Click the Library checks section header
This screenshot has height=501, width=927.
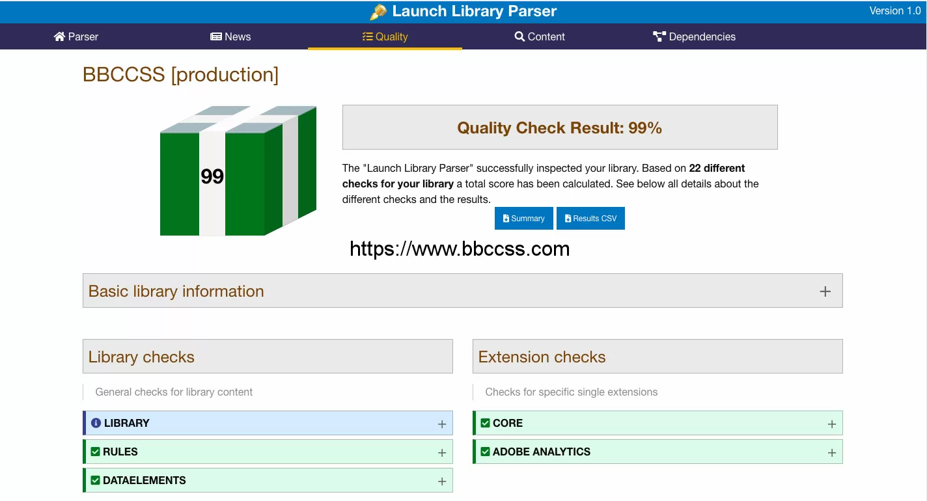(268, 357)
